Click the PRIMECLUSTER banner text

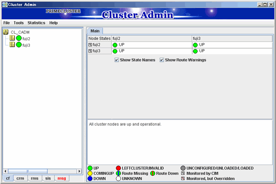click(x=63, y=11)
